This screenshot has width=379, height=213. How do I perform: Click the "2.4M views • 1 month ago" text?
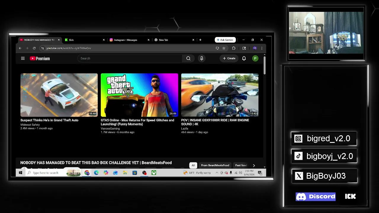tap(36, 128)
